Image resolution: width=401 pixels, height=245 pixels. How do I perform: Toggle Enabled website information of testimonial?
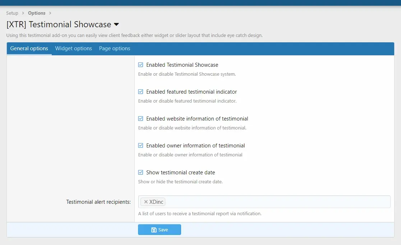pyautogui.click(x=140, y=119)
